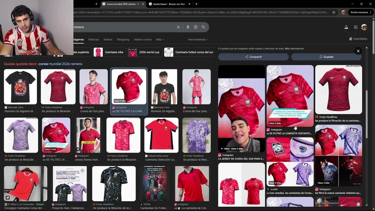The height and width of the screenshot is (211, 375).
Task: Open the Videos results tab
Action: point(108,40)
